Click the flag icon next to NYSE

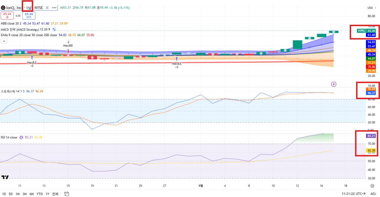[47, 8]
